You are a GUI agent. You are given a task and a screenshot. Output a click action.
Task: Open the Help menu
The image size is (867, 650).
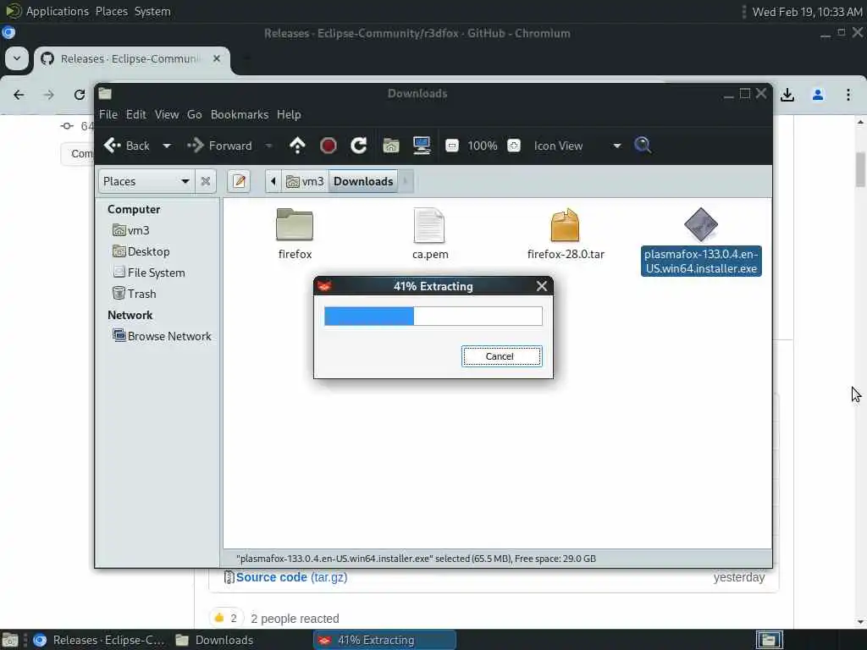click(289, 114)
